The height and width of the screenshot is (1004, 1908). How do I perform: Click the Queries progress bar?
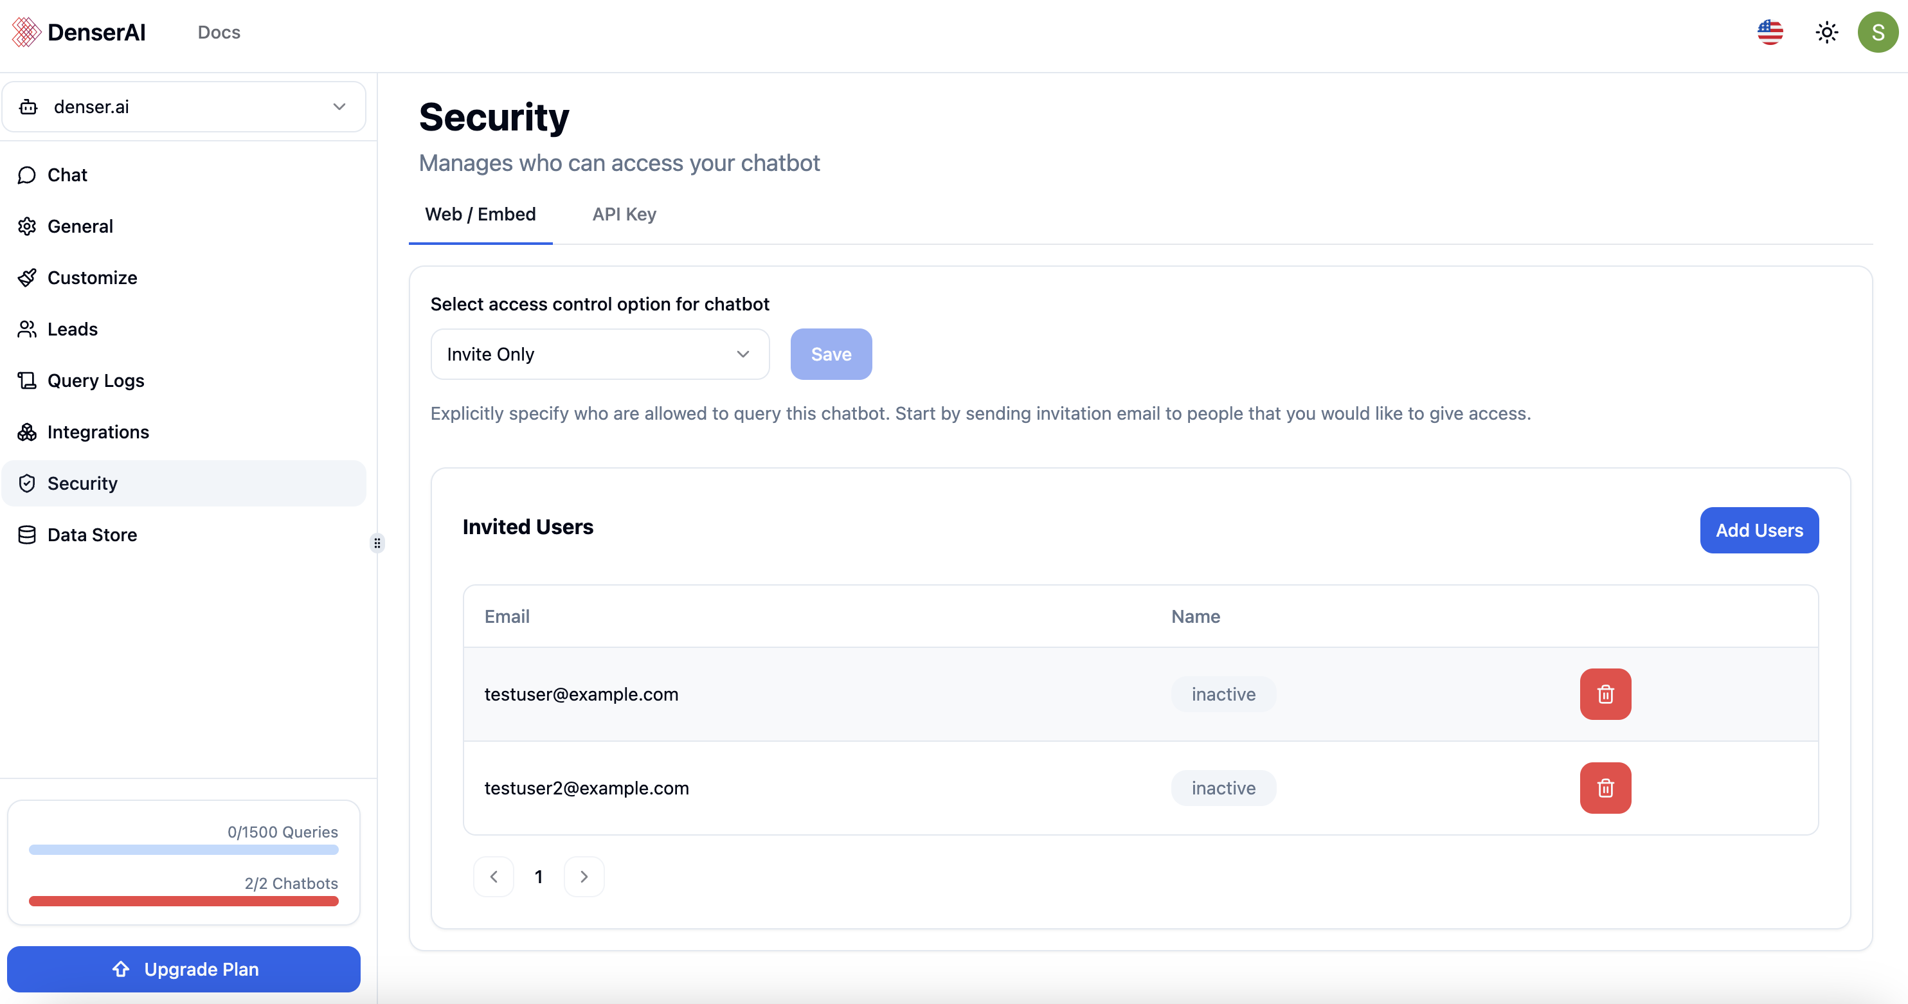click(x=183, y=849)
